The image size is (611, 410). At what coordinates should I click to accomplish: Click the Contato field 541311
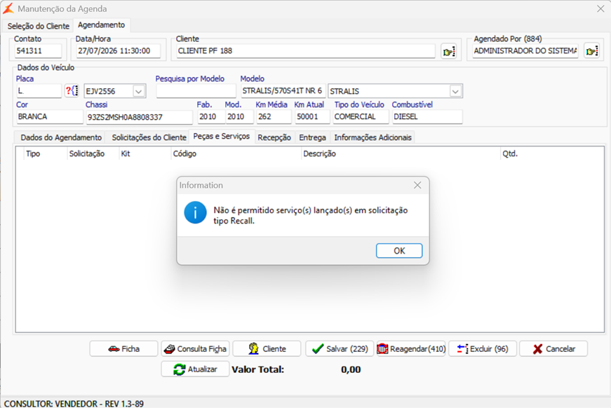pyautogui.click(x=38, y=51)
